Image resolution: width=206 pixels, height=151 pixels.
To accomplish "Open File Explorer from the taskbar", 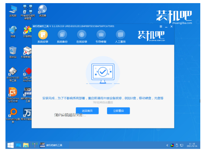I will tap(26, 145).
